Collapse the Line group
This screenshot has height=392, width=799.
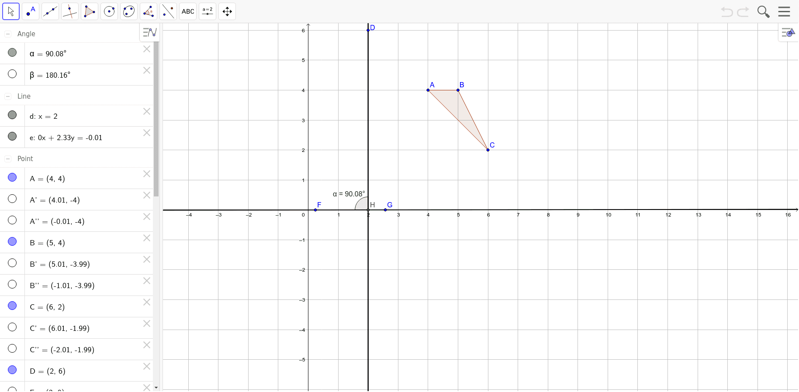click(8, 96)
